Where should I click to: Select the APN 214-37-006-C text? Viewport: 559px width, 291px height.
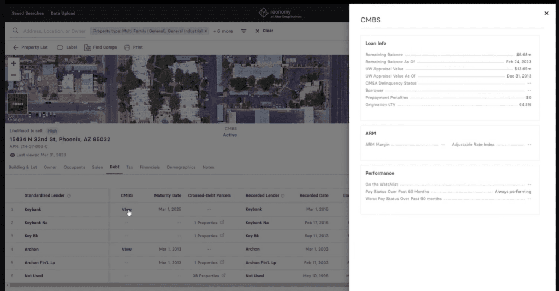pos(28,146)
